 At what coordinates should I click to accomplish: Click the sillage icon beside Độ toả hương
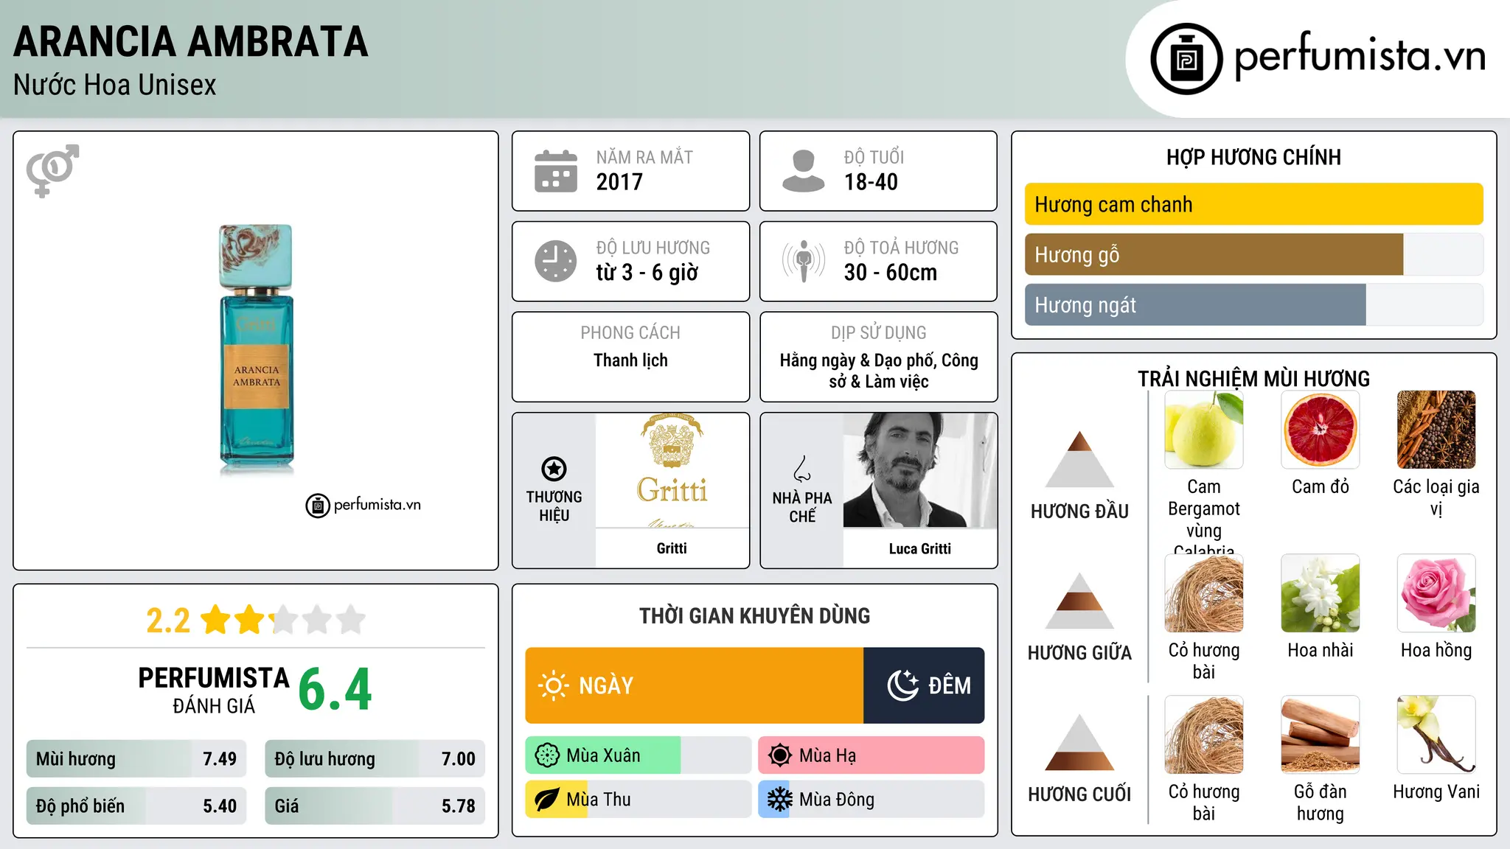(804, 261)
